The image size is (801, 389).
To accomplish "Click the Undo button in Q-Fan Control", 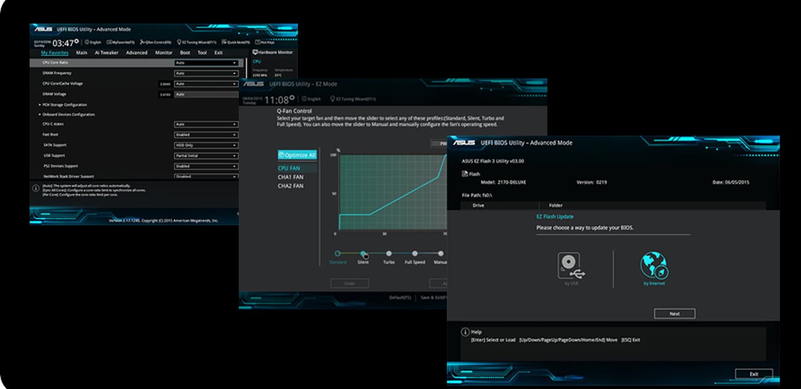I will tap(349, 283).
